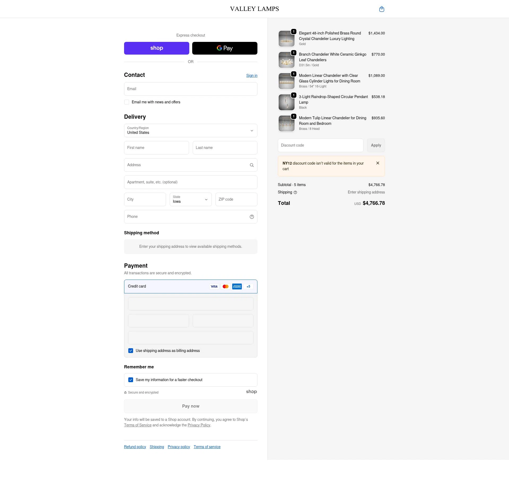Disable Save my information for faster checkout
The image size is (509, 481).
130,379
